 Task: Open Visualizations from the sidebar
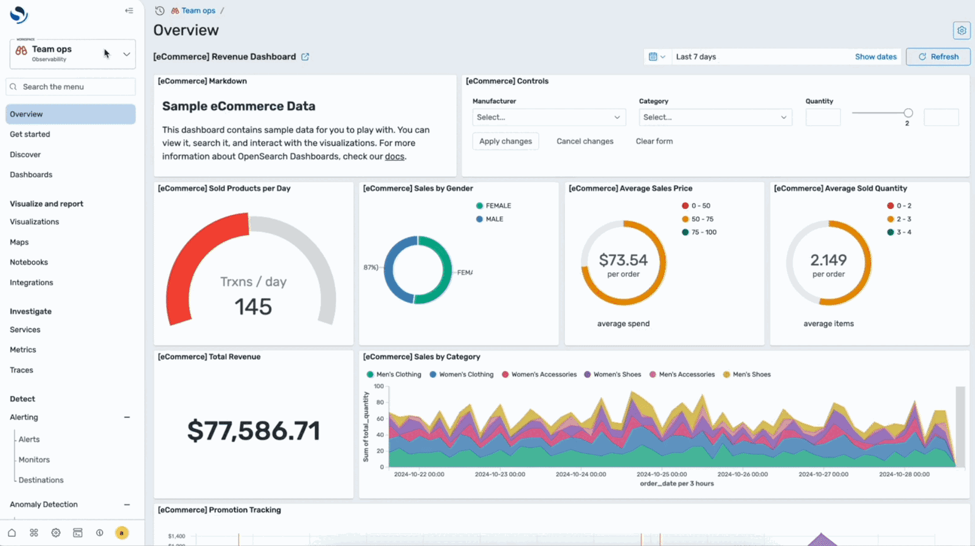coord(35,222)
